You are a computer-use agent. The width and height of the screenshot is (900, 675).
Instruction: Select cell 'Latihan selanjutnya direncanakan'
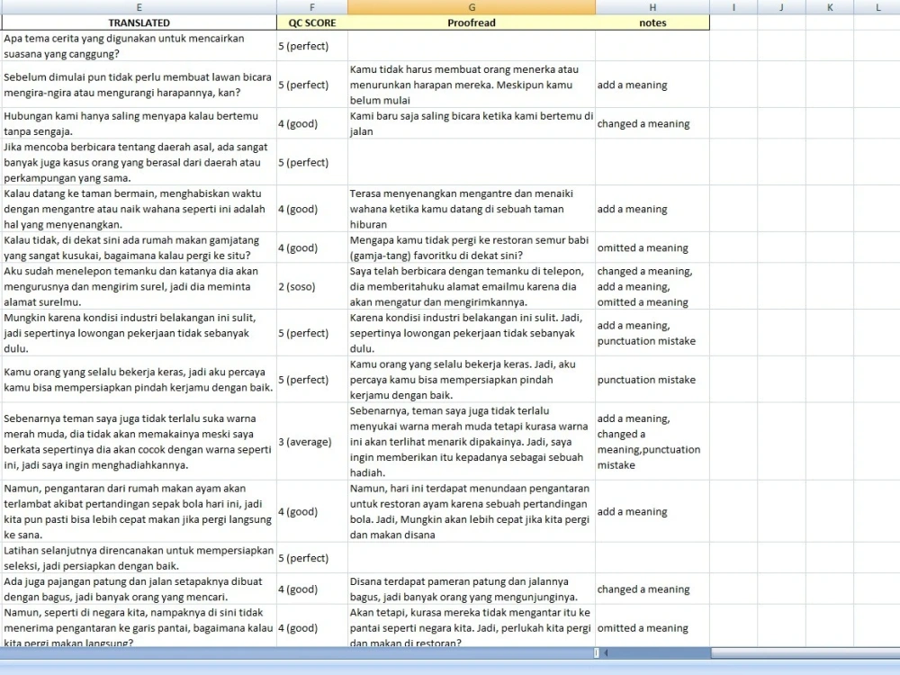point(139,557)
